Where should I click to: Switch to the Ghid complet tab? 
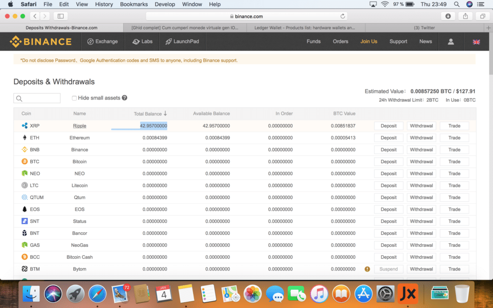coord(185,27)
